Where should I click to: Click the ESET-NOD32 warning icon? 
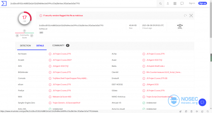(144, 84)
